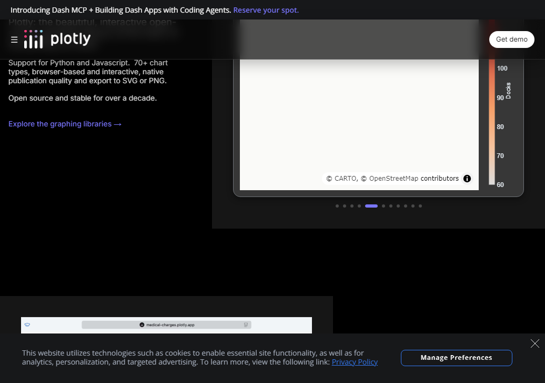Click the Docks orange color scale bar

coord(492,122)
